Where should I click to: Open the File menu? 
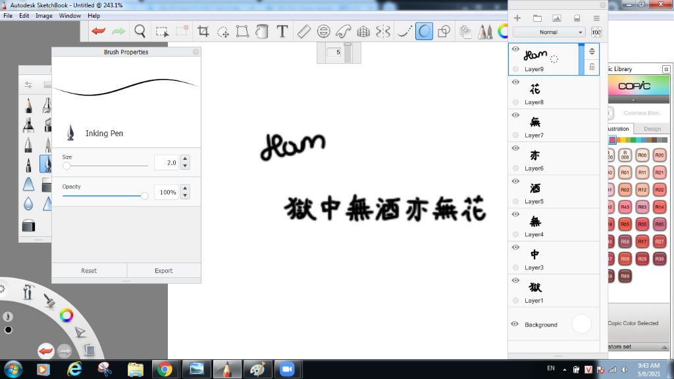click(8, 16)
